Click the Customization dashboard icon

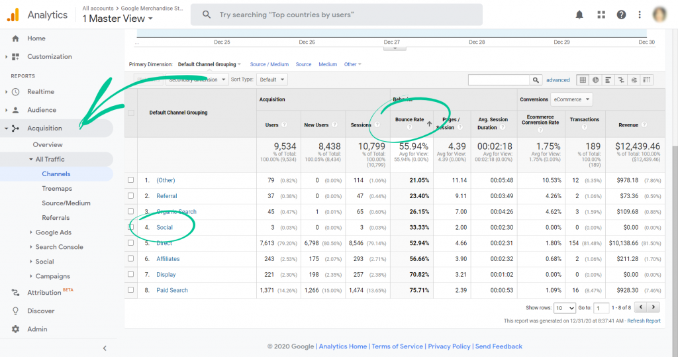pos(16,57)
